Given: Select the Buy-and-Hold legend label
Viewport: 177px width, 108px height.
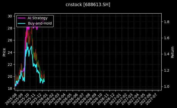Looking at the screenshot, I should [x=40, y=23].
